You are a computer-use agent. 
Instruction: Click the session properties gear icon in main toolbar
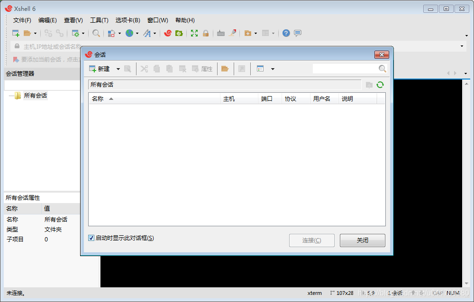point(75,33)
